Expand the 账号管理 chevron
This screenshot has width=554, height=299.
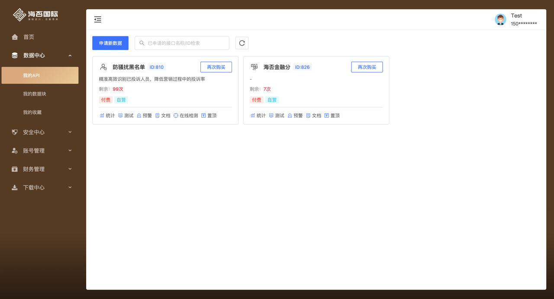(x=70, y=150)
